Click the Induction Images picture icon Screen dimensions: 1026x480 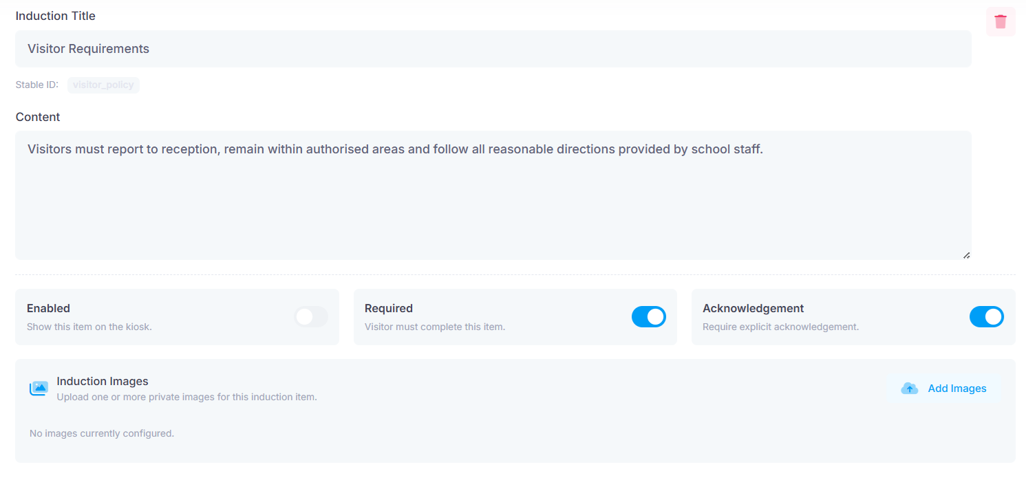[39, 389]
